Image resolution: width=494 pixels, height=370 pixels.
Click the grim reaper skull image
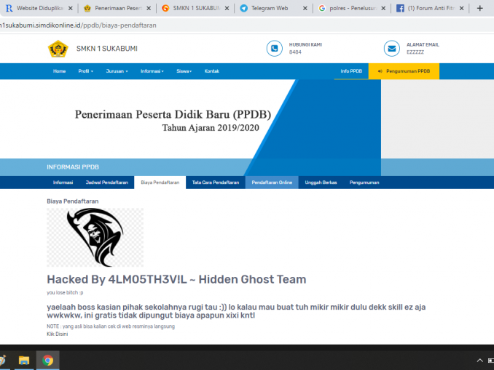point(95,238)
